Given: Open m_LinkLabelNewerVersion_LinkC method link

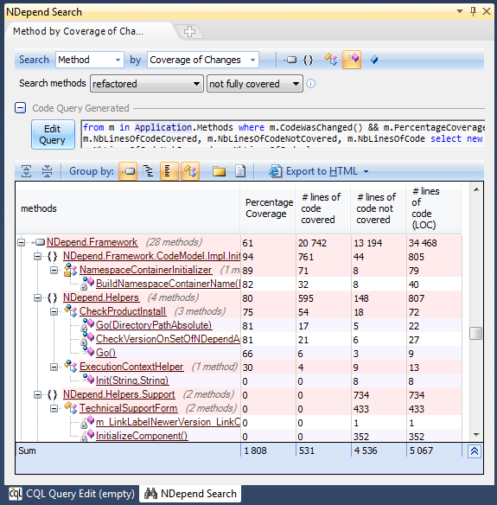Looking at the screenshot, I should point(168,422).
